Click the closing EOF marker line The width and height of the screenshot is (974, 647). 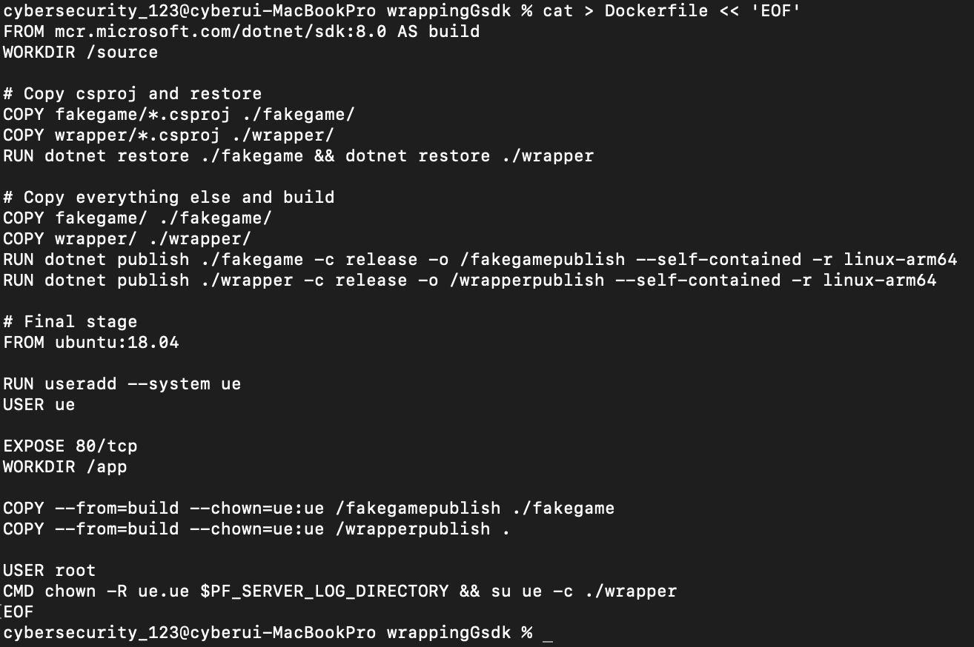coord(19,612)
